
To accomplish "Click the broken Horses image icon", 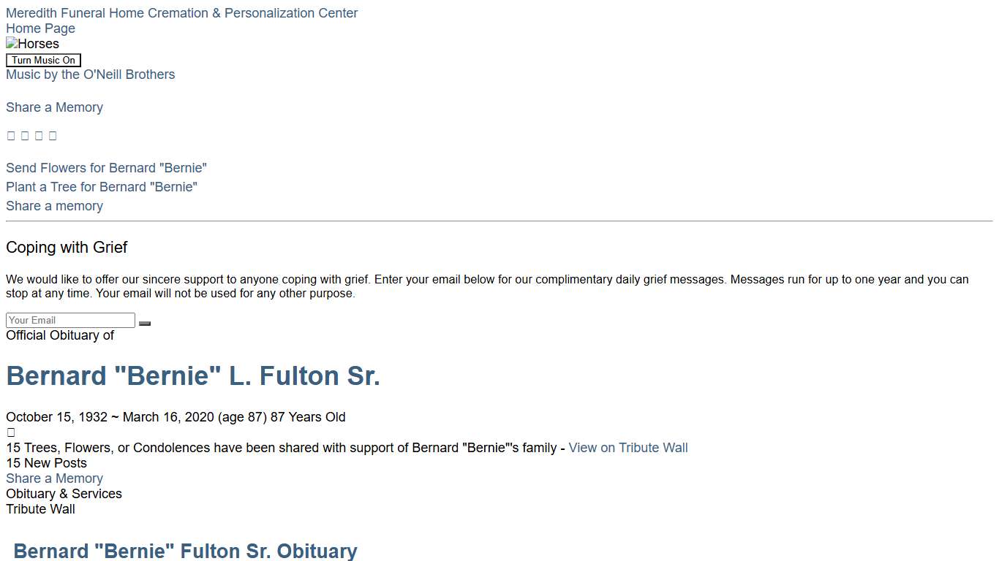I will 12,44.
